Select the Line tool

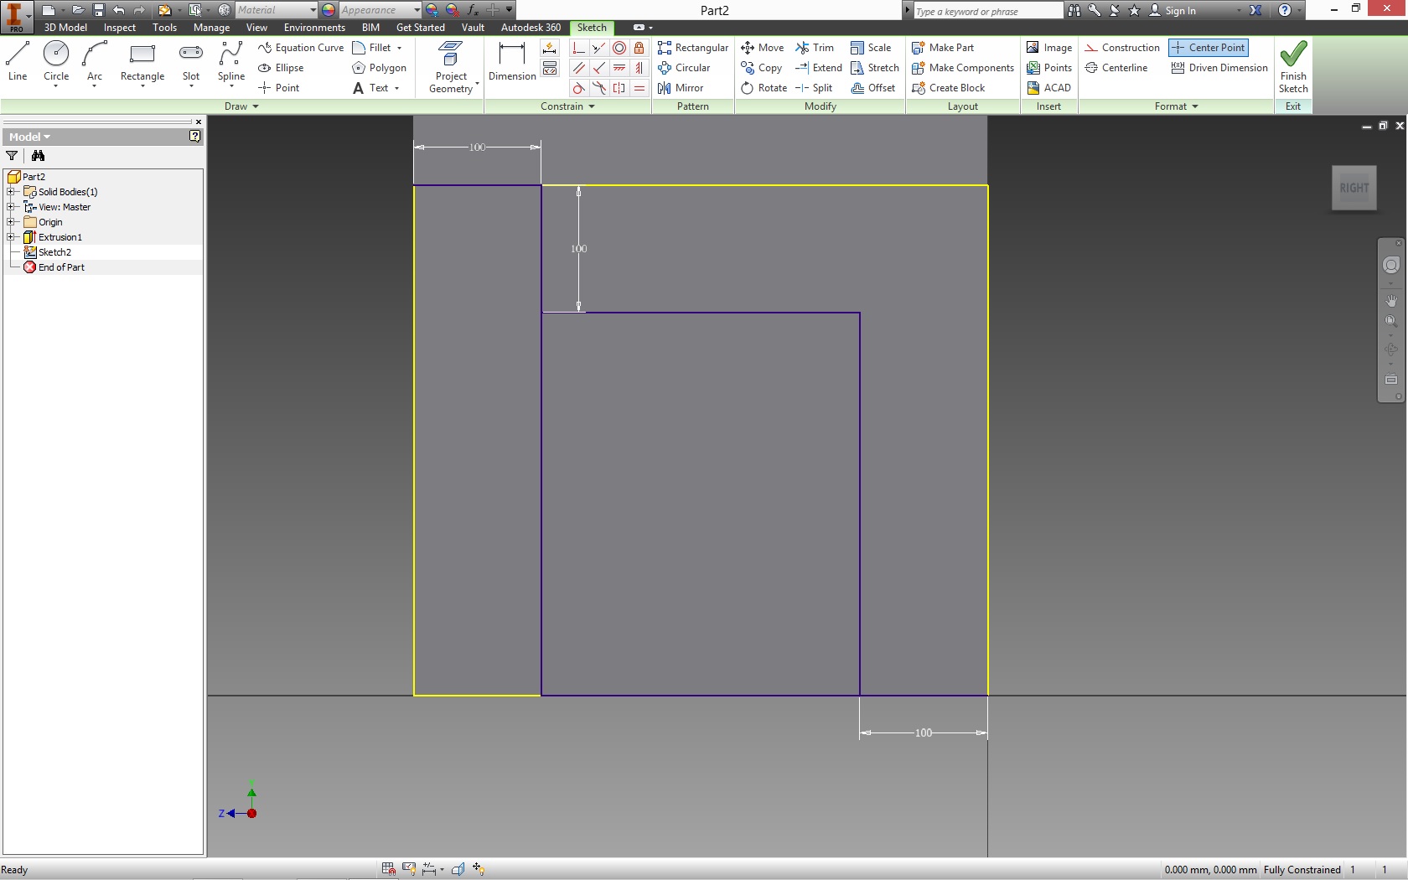point(17,59)
